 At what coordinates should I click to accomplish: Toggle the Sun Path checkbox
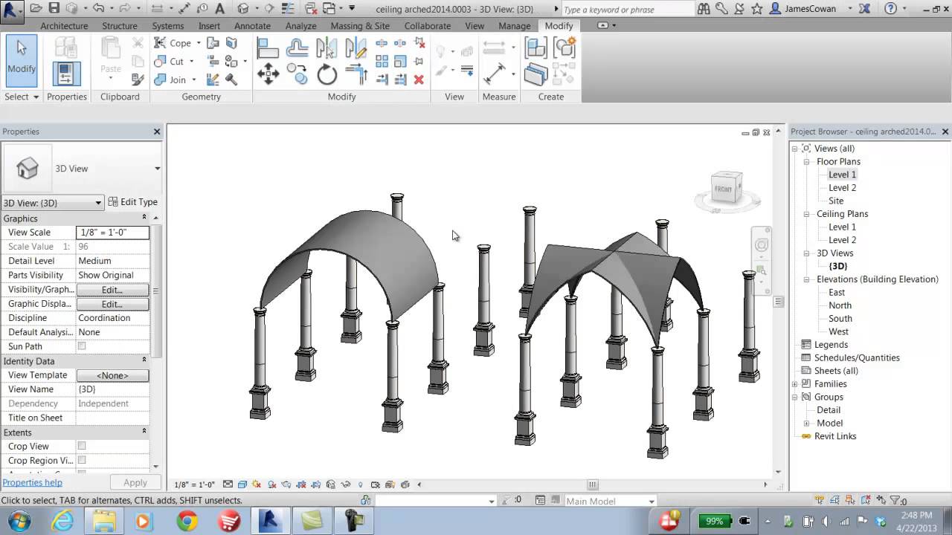(82, 346)
